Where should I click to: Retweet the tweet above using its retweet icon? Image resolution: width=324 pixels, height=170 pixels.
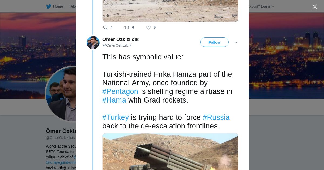(127, 28)
